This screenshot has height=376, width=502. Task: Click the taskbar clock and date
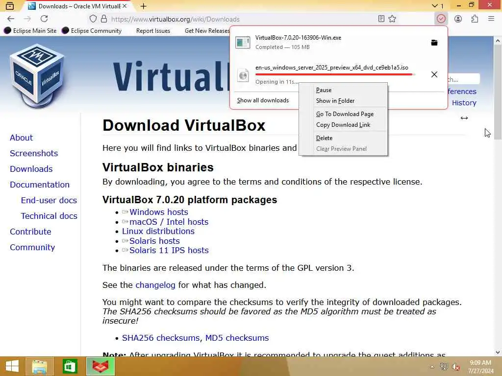tap(480, 367)
